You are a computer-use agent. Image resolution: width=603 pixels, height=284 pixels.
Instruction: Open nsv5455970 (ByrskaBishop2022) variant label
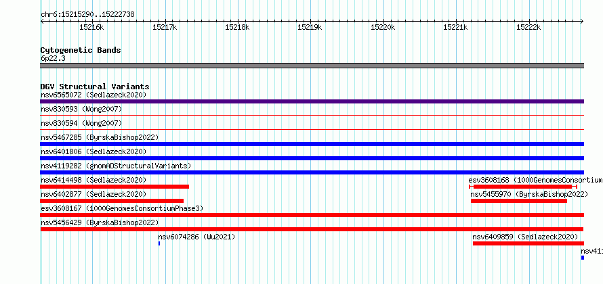click(530, 194)
